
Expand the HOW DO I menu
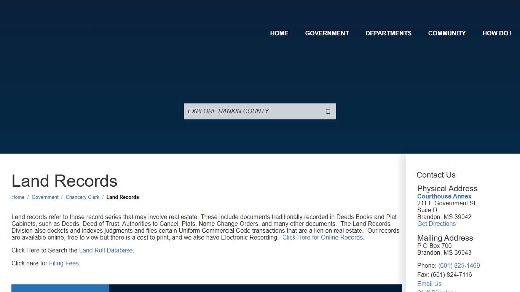point(497,33)
